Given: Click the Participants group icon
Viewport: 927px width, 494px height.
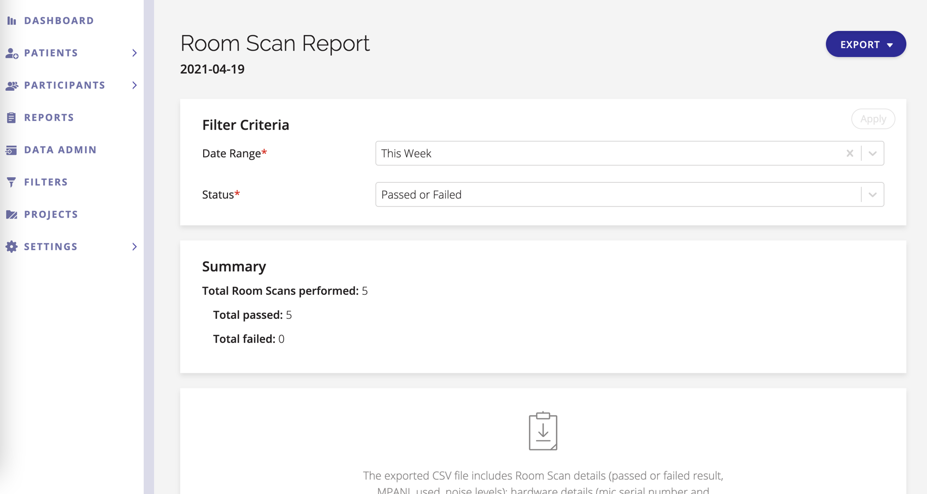Looking at the screenshot, I should click(12, 85).
